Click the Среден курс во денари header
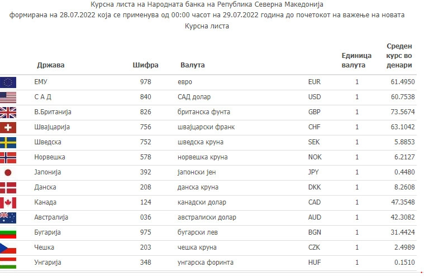 (x=399, y=56)
